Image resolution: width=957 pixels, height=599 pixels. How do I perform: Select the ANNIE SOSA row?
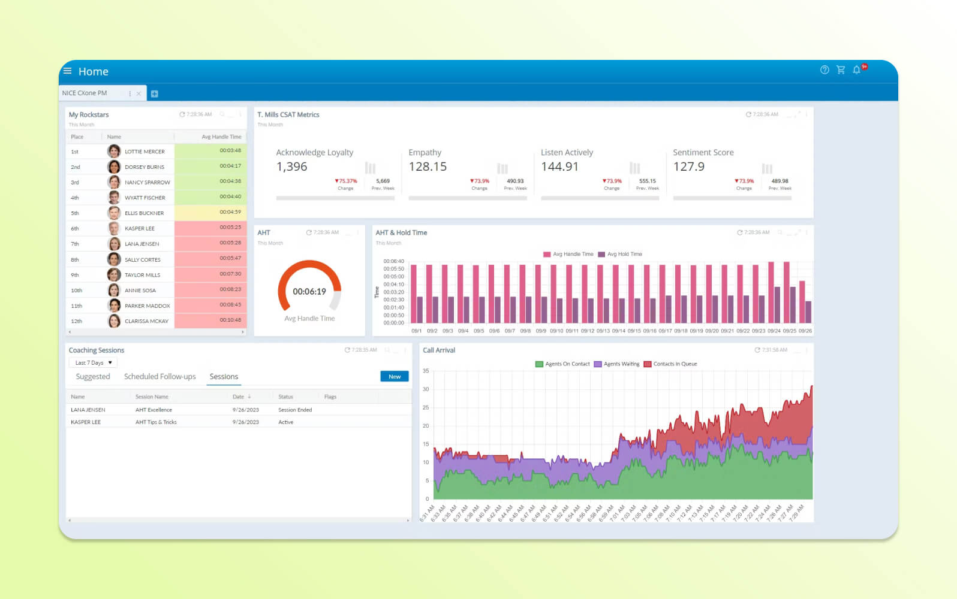pyautogui.click(x=156, y=291)
